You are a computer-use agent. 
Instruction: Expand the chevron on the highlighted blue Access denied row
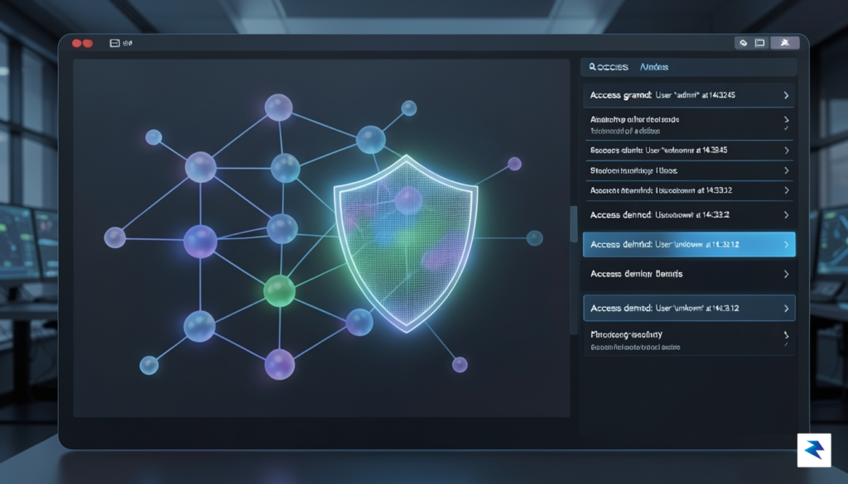point(787,245)
